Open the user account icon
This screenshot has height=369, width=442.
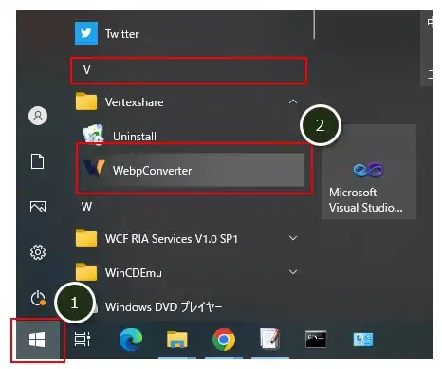coord(38,116)
